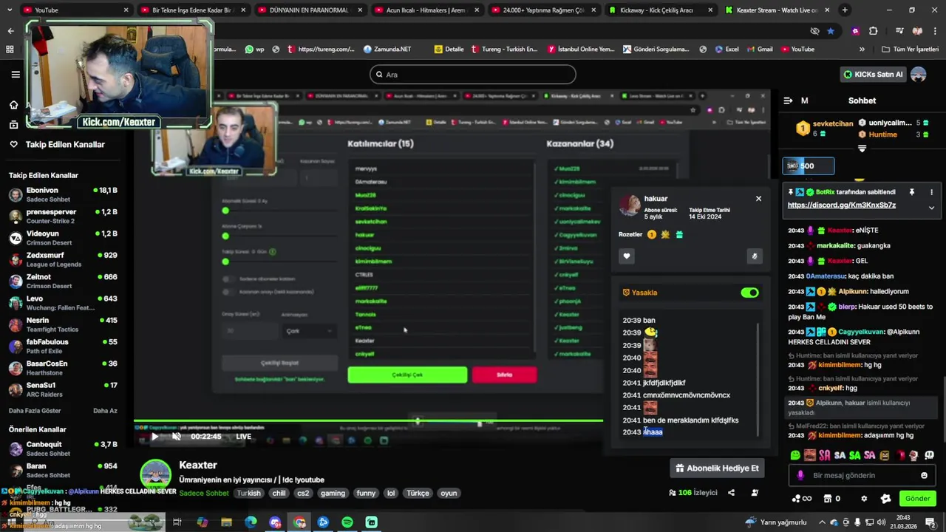The height and width of the screenshot is (532, 946).
Task: Show hidden system tray icons
Action: (822, 522)
